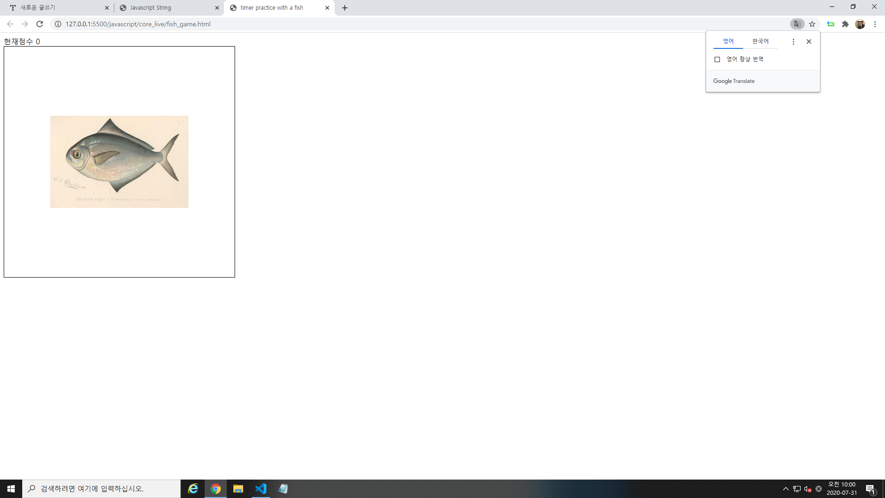Screen dimensions: 885x498
Task: Open File Explorer from taskbar
Action: [x=238, y=489]
